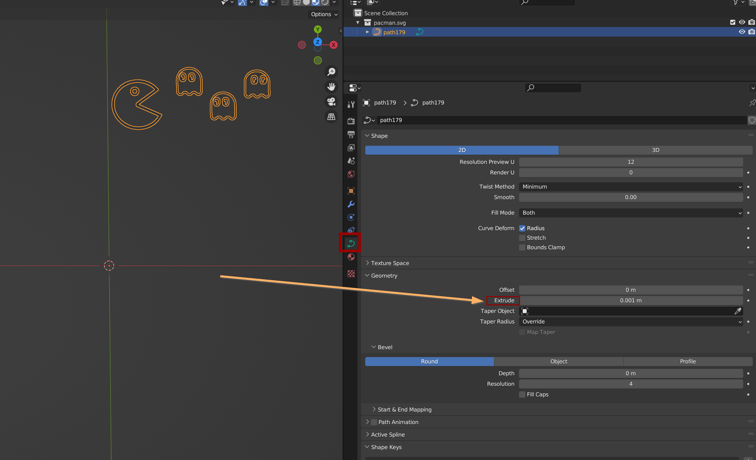This screenshot has height=460, width=756.
Task: Use the Taper Object eyedropper
Action: click(x=738, y=311)
